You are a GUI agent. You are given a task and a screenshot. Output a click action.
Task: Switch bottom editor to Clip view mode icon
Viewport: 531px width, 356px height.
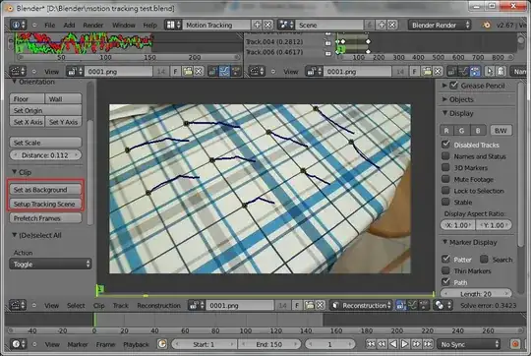tap(401, 306)
